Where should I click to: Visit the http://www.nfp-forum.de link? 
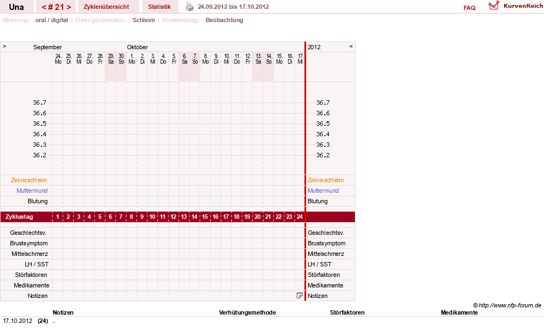click(510, 305)
